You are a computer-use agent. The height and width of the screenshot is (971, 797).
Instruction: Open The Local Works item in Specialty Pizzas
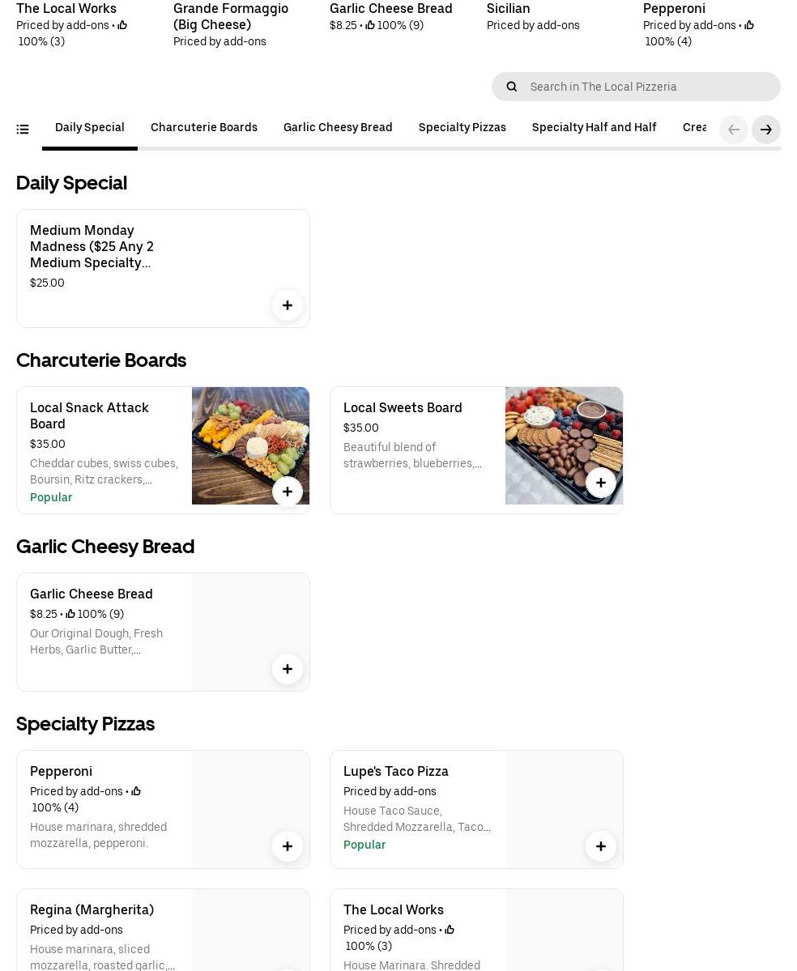point(394,910)
